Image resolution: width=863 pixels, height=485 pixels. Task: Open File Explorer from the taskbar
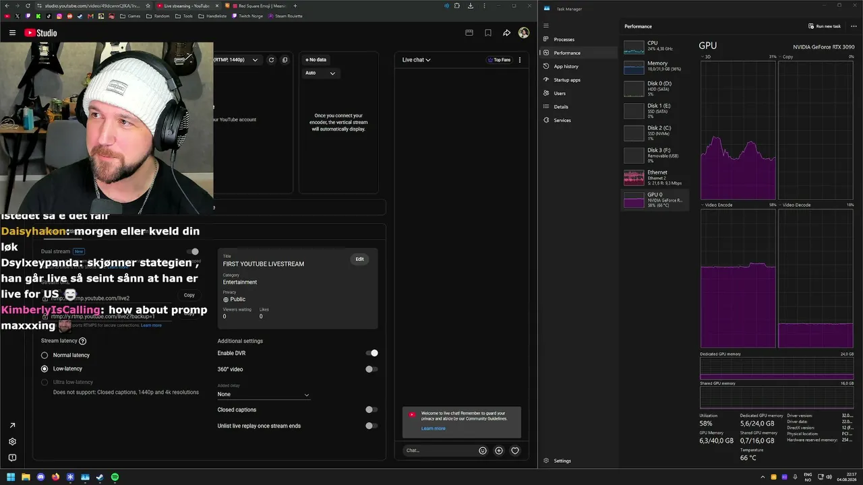26,477
